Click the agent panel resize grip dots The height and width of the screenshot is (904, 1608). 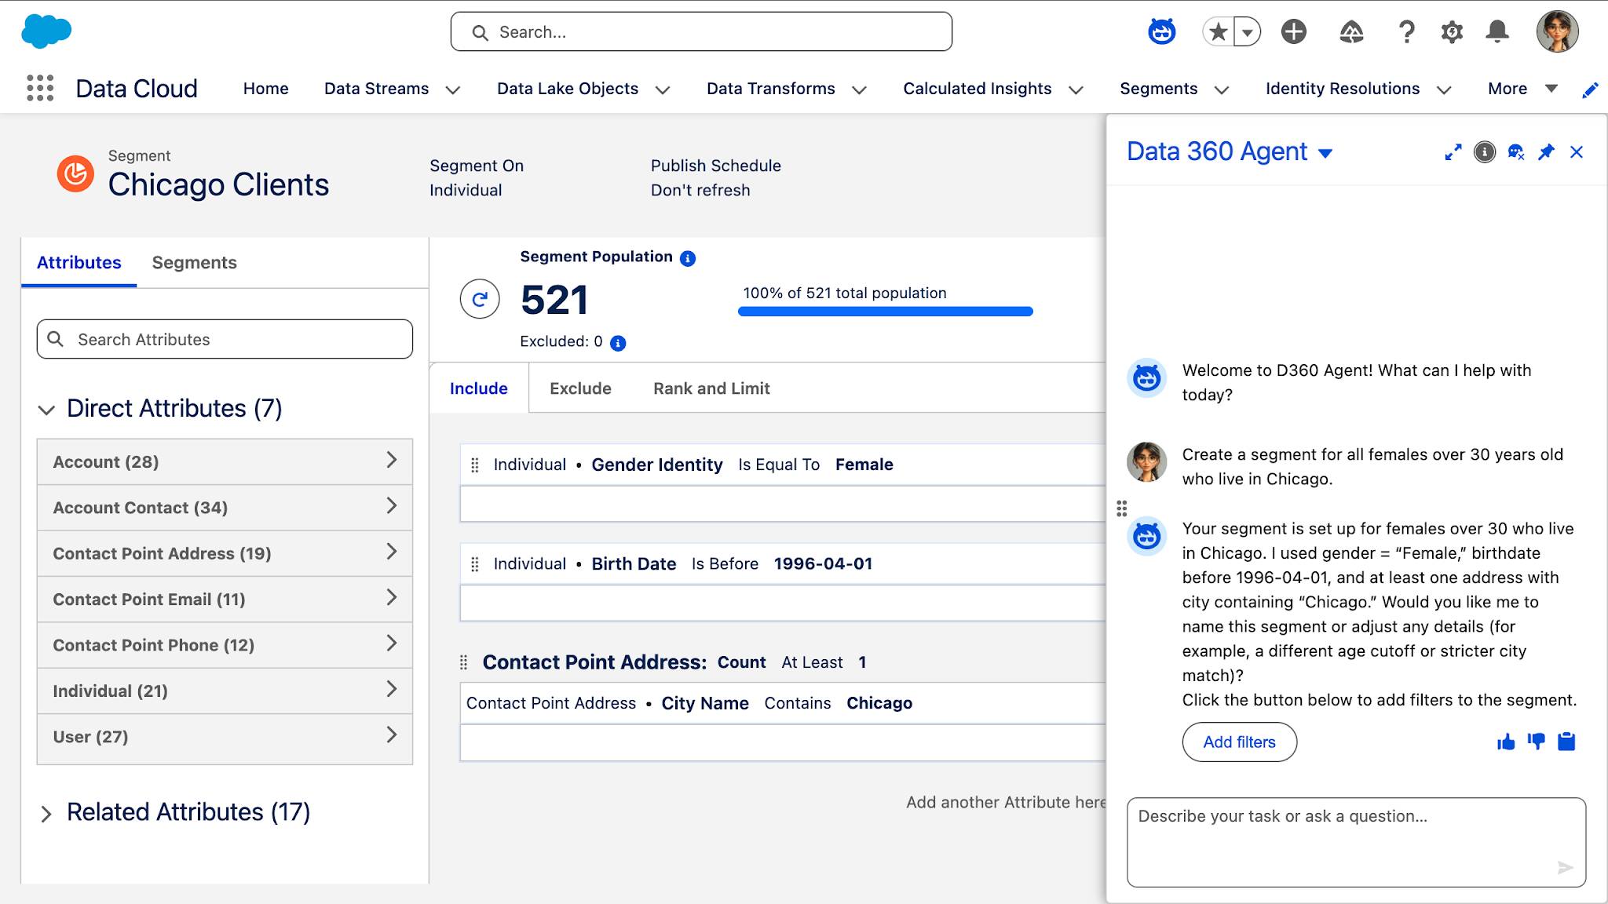1121,508
